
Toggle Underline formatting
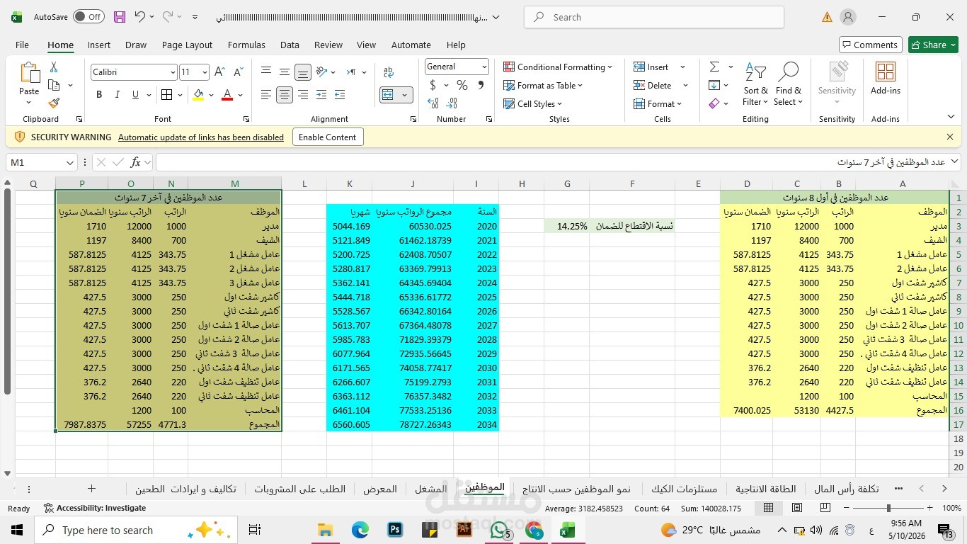click(135, 95)
